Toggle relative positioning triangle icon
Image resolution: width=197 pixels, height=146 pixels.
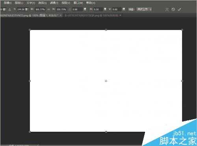(x=10, y=9)
